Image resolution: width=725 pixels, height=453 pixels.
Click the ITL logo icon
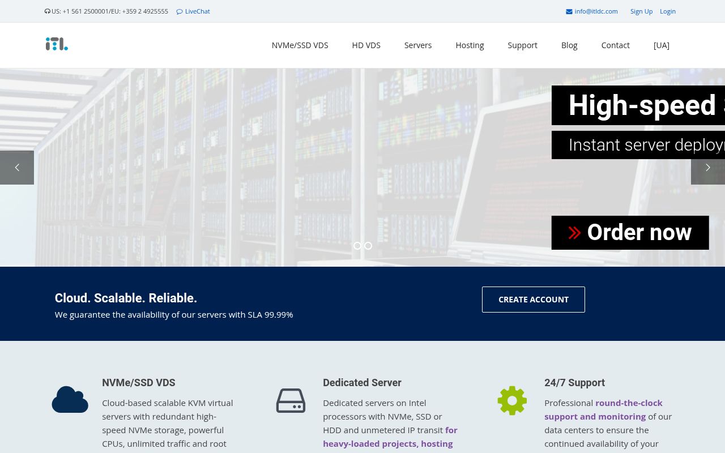click(x=57, y=44)
